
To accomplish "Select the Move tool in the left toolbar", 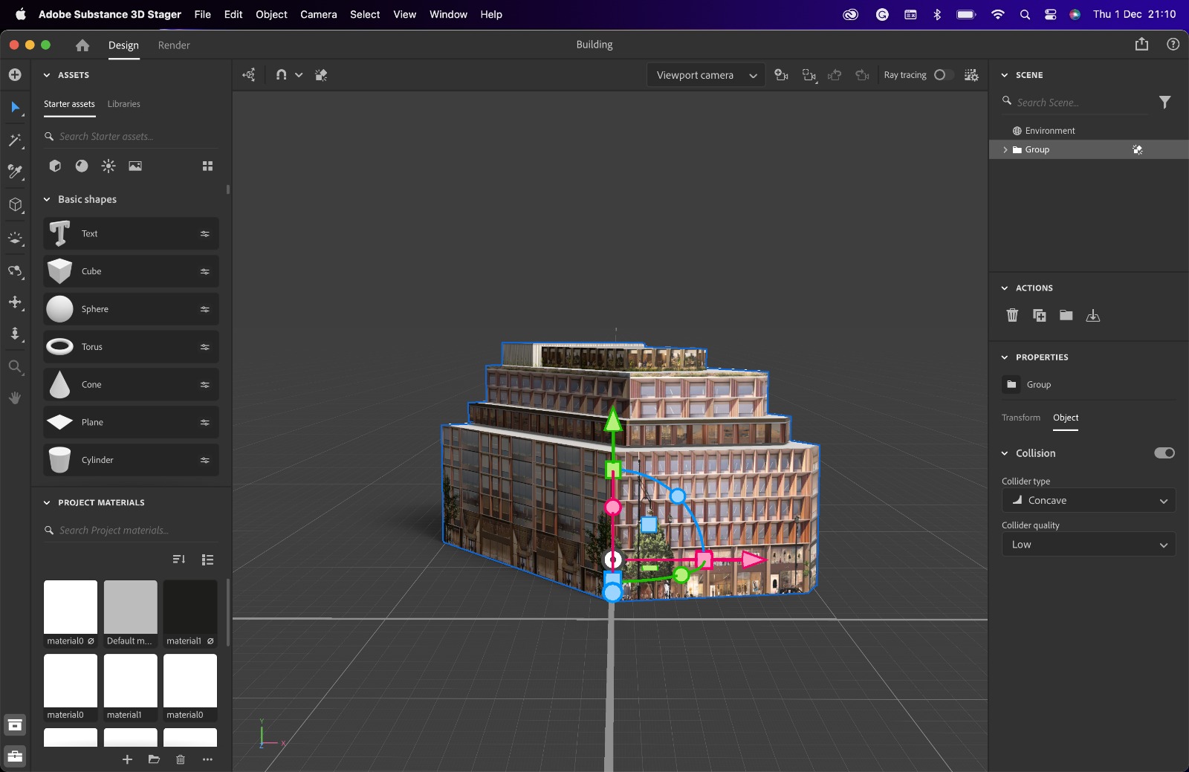I will pyautogui.click(x=15, y=302).
